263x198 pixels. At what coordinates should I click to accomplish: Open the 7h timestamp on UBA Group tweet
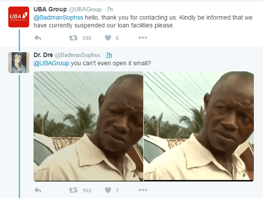pyautogui.click(x=110, y=10)
